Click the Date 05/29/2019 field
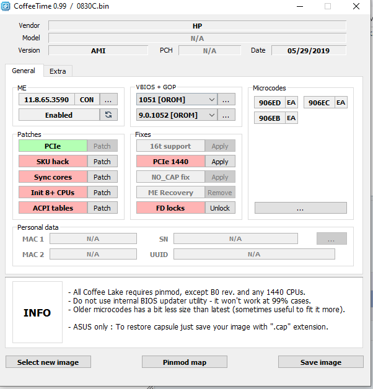 309,51
